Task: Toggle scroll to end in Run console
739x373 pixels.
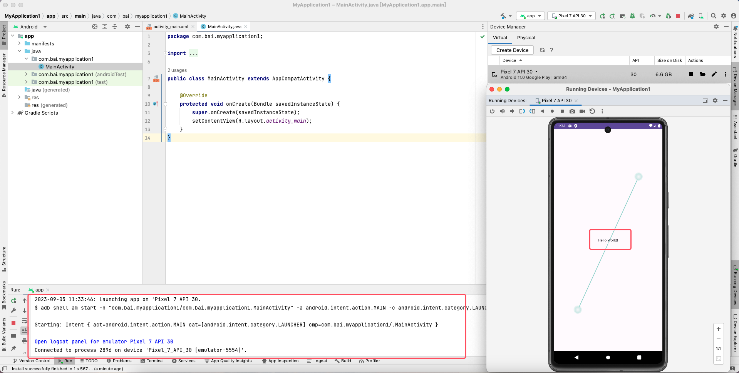Action: pyautogui.click(x=25, y=330)
